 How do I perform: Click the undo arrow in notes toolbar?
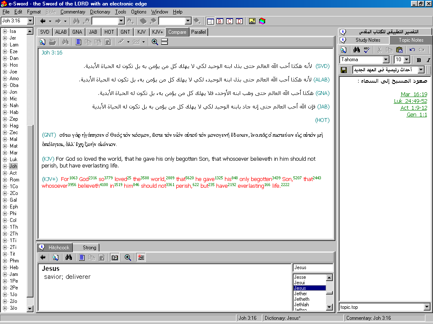[412, 50]
